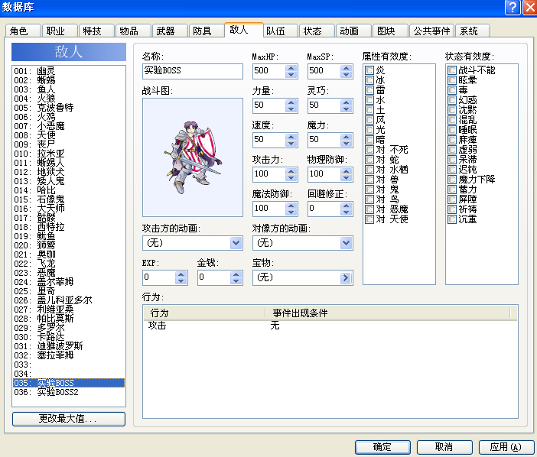
Task: Switch to the 特技 tab
Action: (x=96, y=31)
